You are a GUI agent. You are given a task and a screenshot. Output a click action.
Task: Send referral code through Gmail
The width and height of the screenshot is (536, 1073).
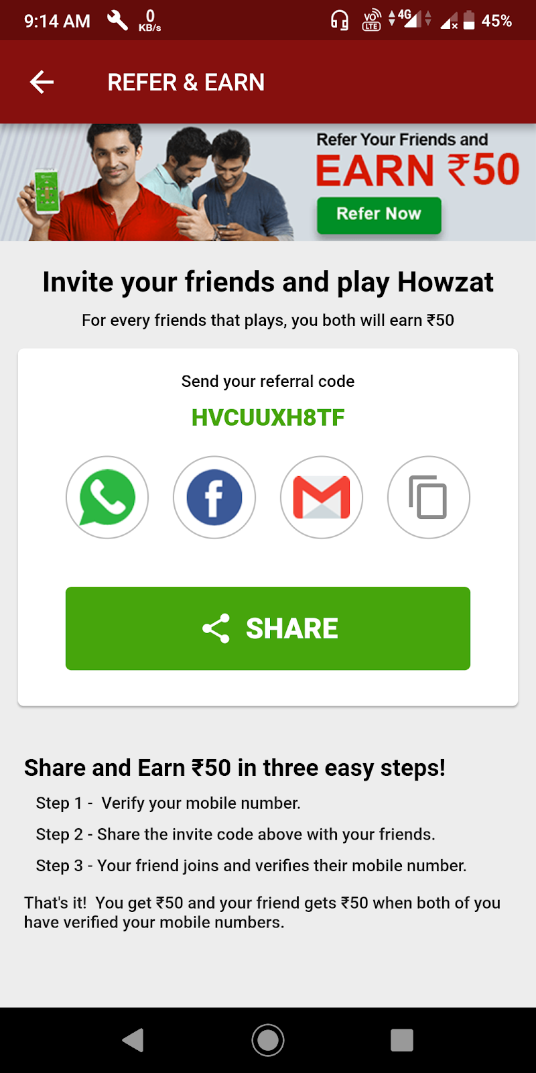pyautogui.click(x=322, y=498)
